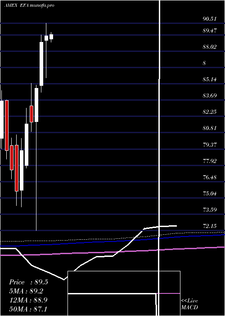The height and width of the screenshot is (316, 225).
Task: Click the 82.25 price axis label
Action: click(x=210, y=112)
